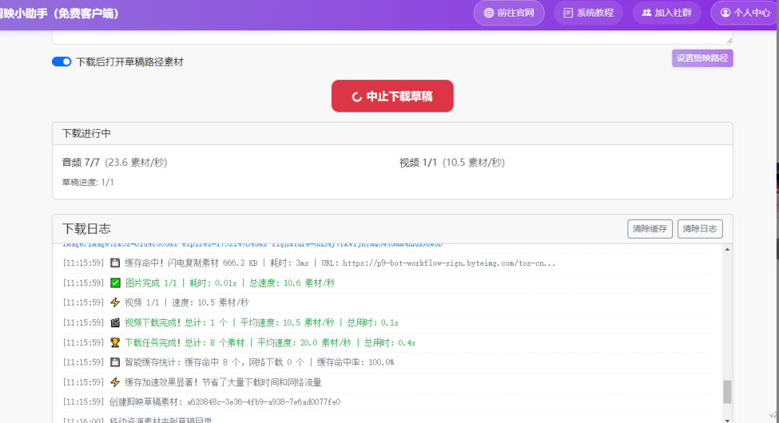Click the download log scrollbar up arrow
Viewport: 779px width, 423px height.
727,249
